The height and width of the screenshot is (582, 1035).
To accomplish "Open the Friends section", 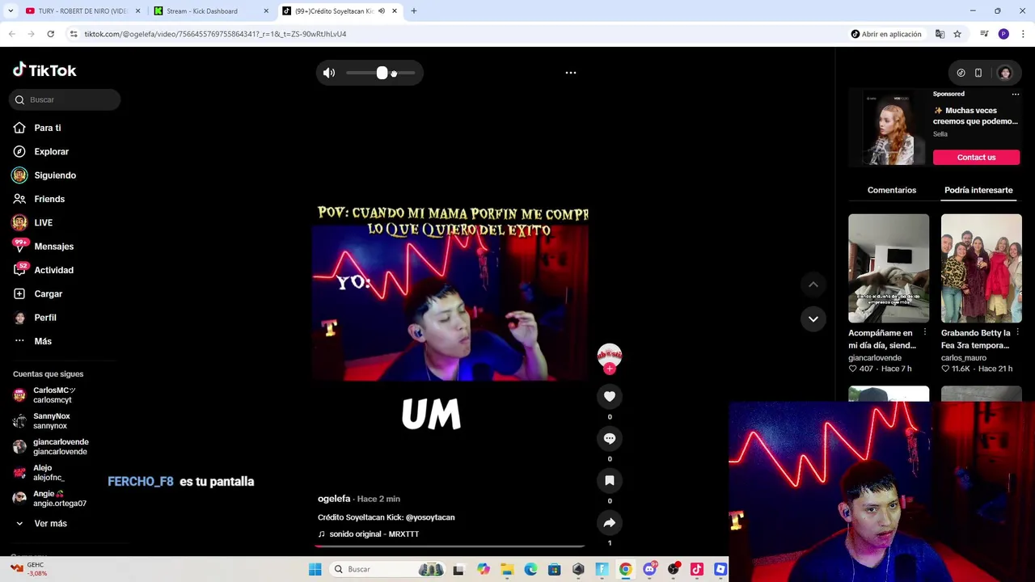I will [x=49, y=199].
